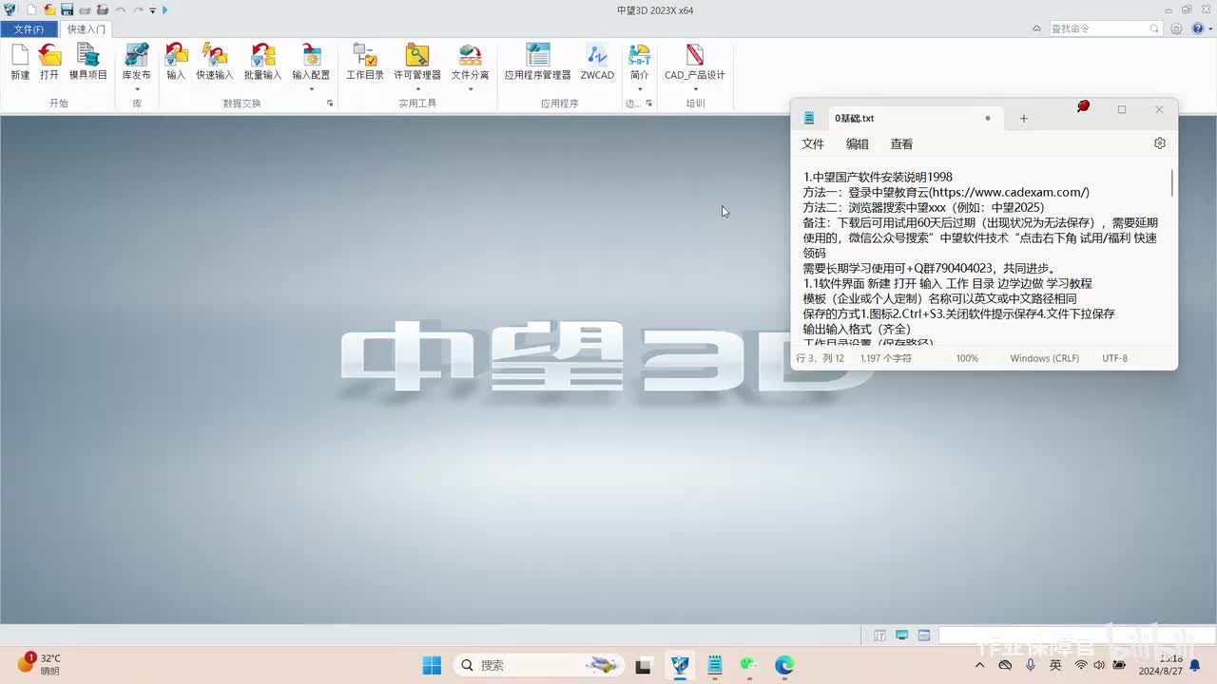Click the ZW3D settings gear near command search
The width and height of the screenshot is (1217, 684).
tap(1176, 28)
